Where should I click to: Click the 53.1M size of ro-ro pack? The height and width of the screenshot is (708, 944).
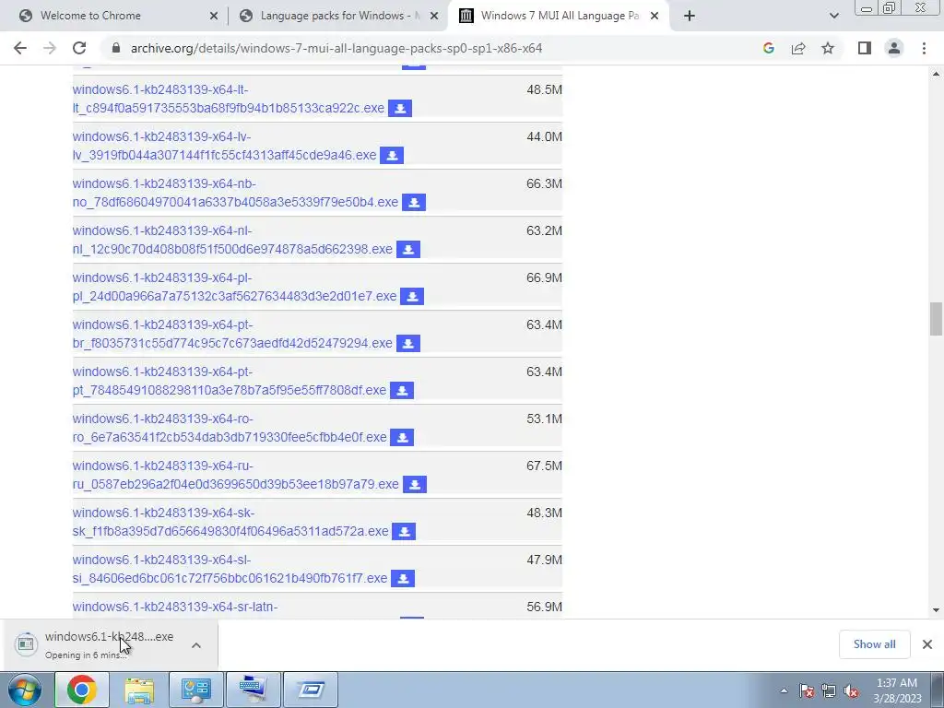(544, 419)
